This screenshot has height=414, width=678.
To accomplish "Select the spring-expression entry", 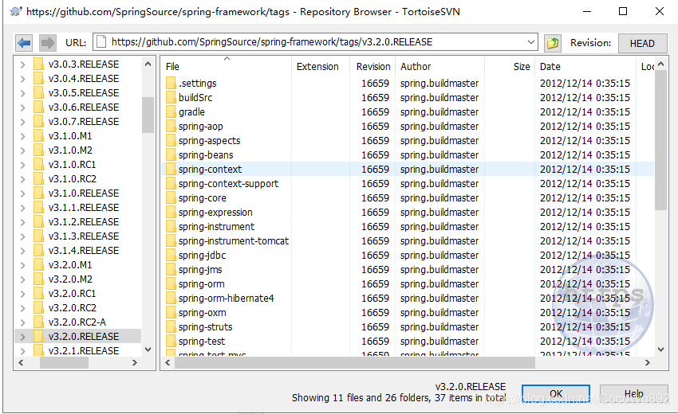I will click(215, 212).
